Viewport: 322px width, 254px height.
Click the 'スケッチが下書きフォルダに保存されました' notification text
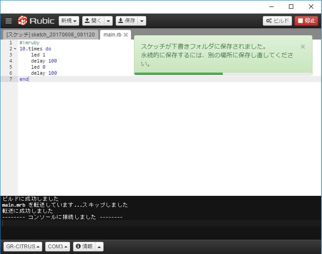point(204,46)
